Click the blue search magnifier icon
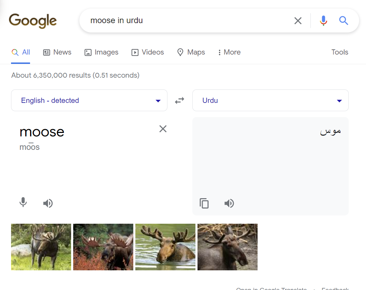This screenshot has height=290, width=366. coord(344,20)
